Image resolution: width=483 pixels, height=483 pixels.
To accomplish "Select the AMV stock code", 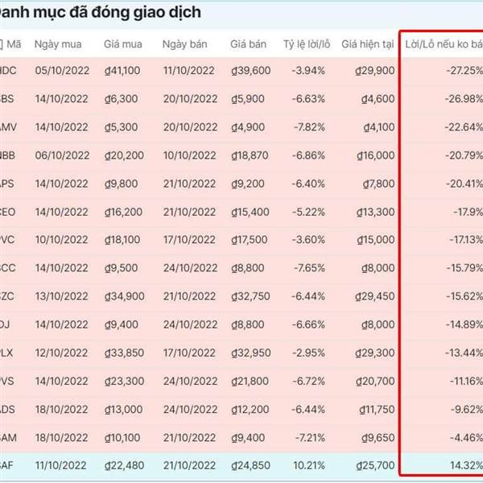I will coord(8,127).
